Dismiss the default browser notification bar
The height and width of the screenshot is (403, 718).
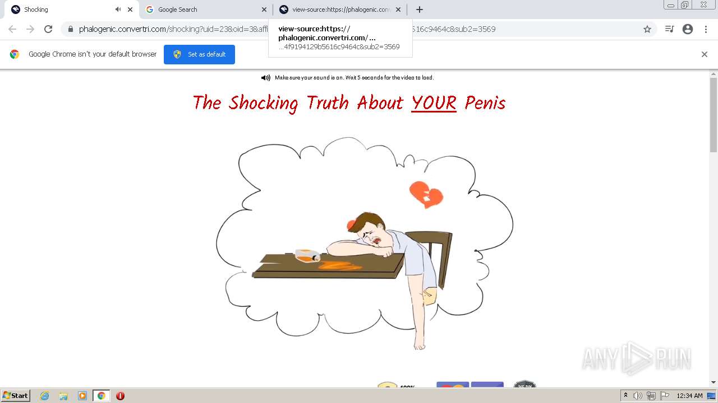pos(705,54)
